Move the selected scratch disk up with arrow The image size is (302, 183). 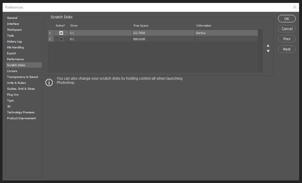[x=268, y=46]
